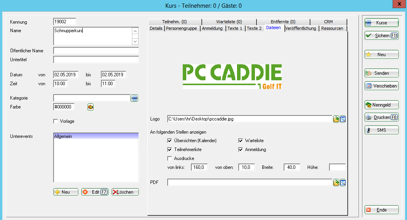Image resolution: width=407 pixels, height=220 pixels.
Task: Click into the Öffentlicher Name field
Action: pos(96,51)
